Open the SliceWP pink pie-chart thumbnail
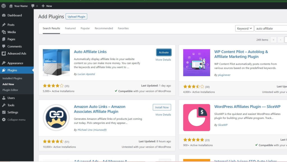The width and height of the screenshot is (287, 162). (x=196, y=117)
